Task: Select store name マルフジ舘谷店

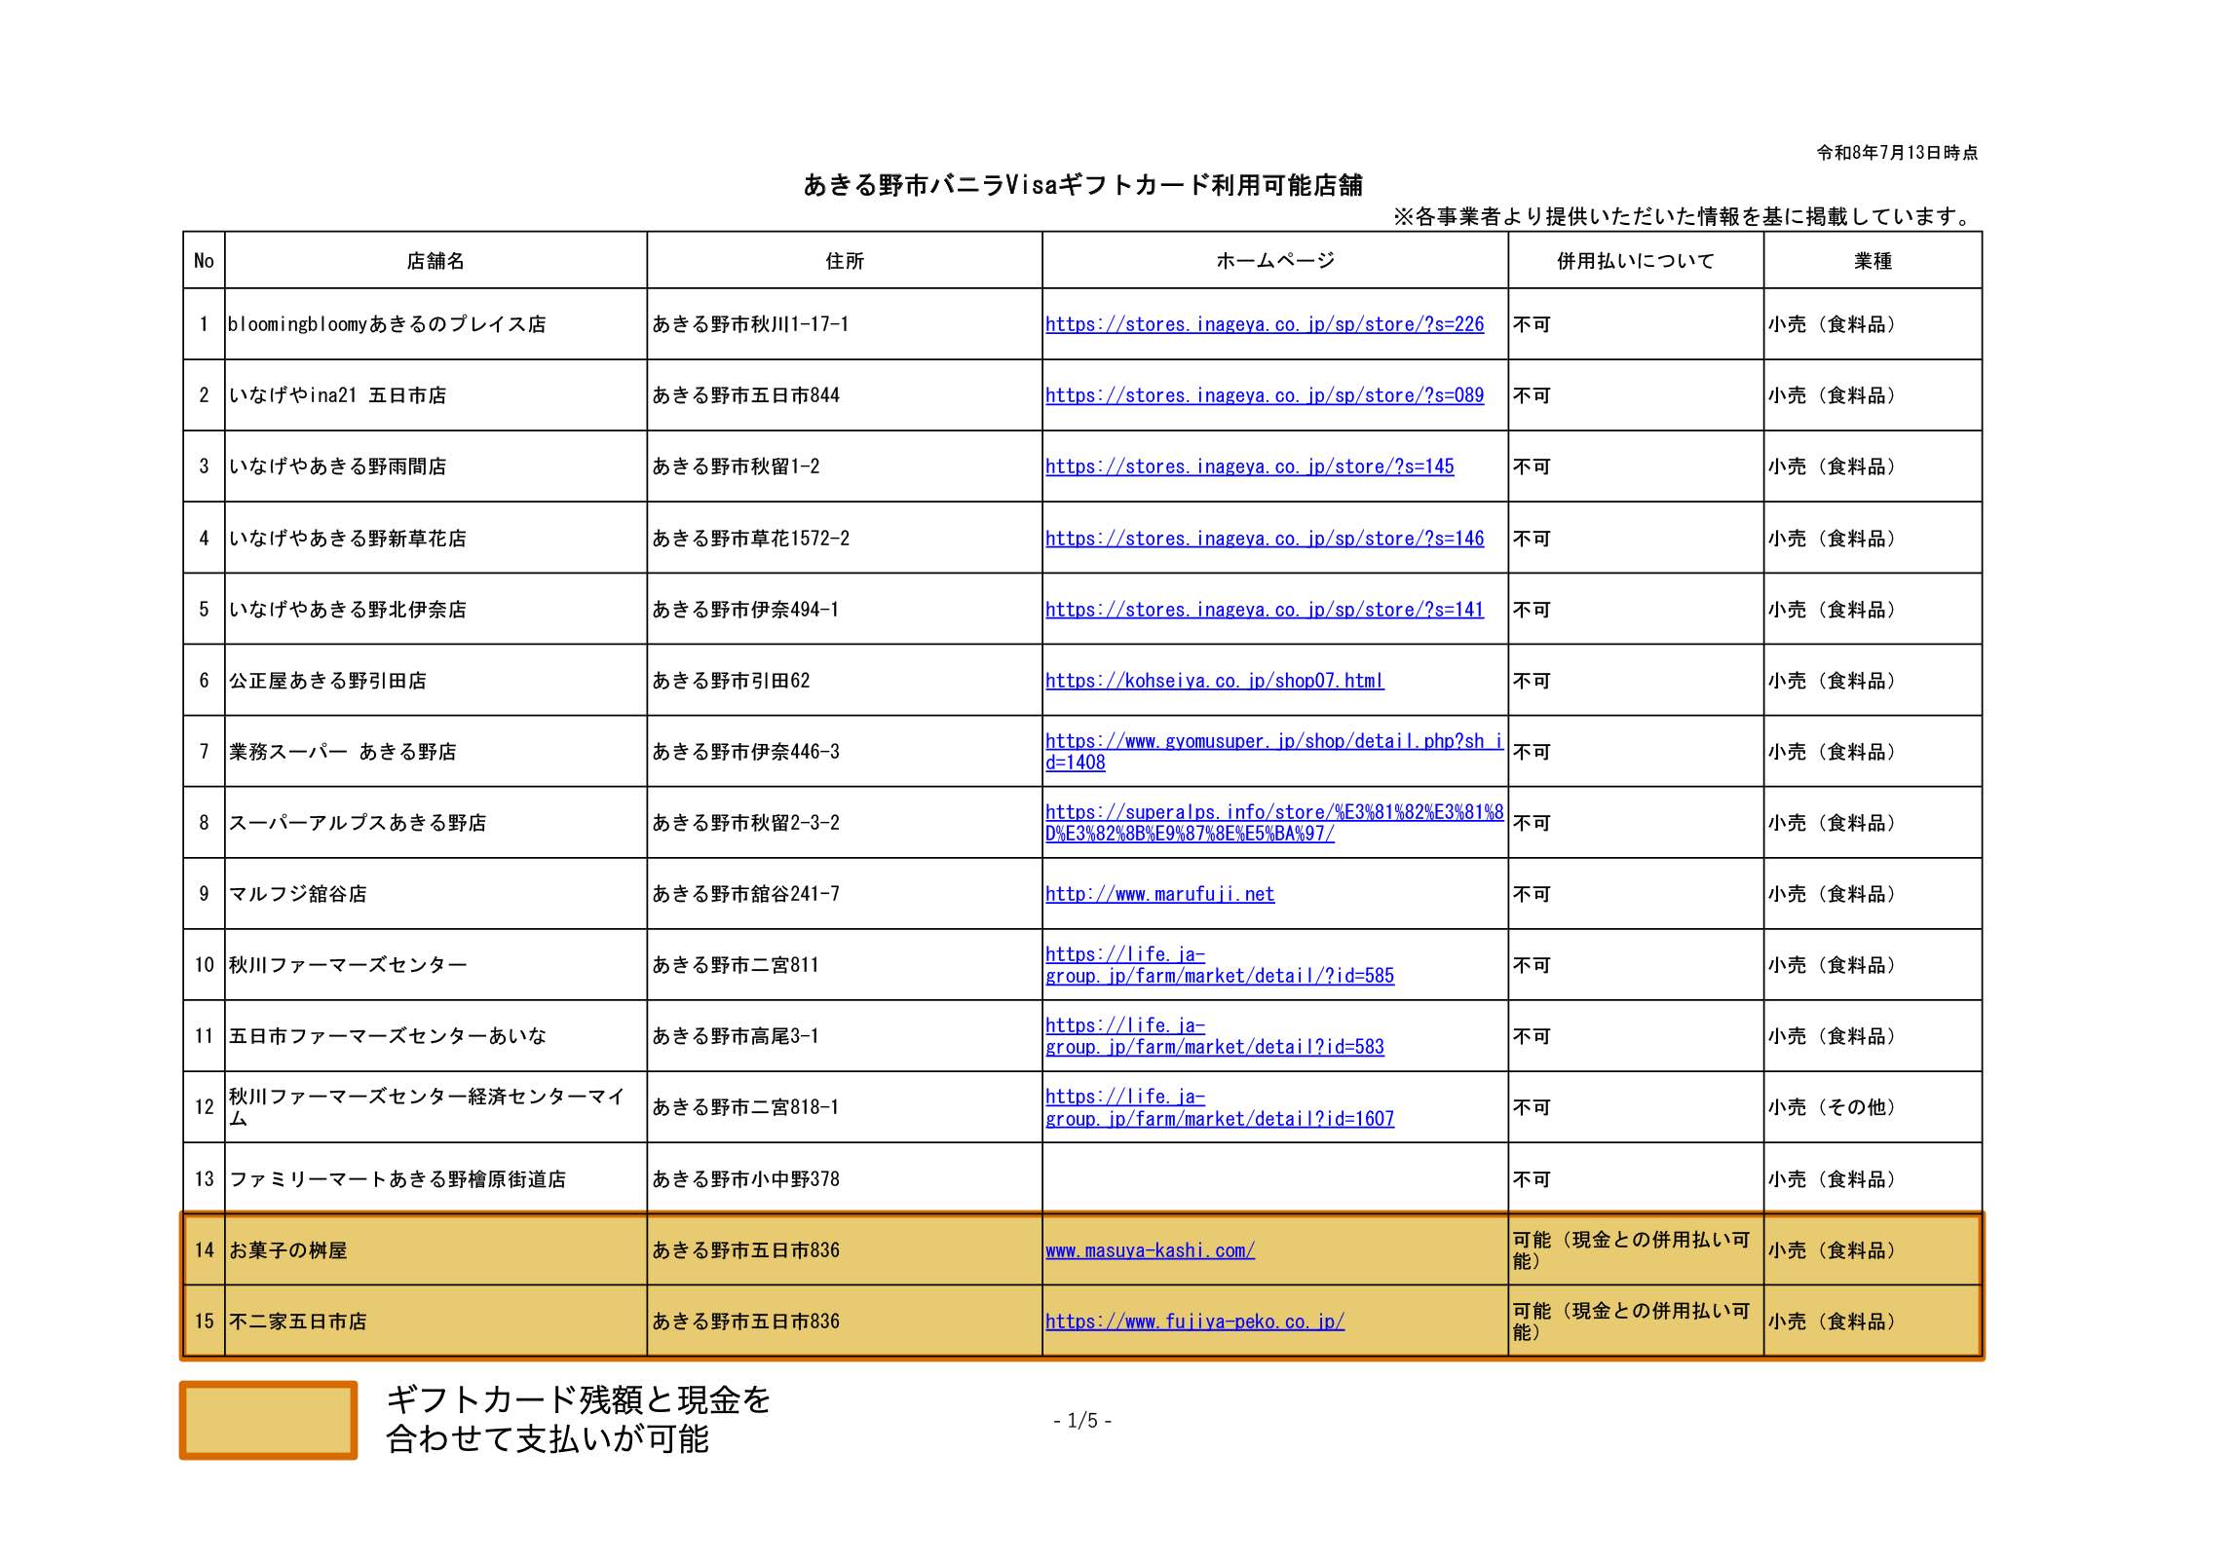Action: tap(297, 894)
